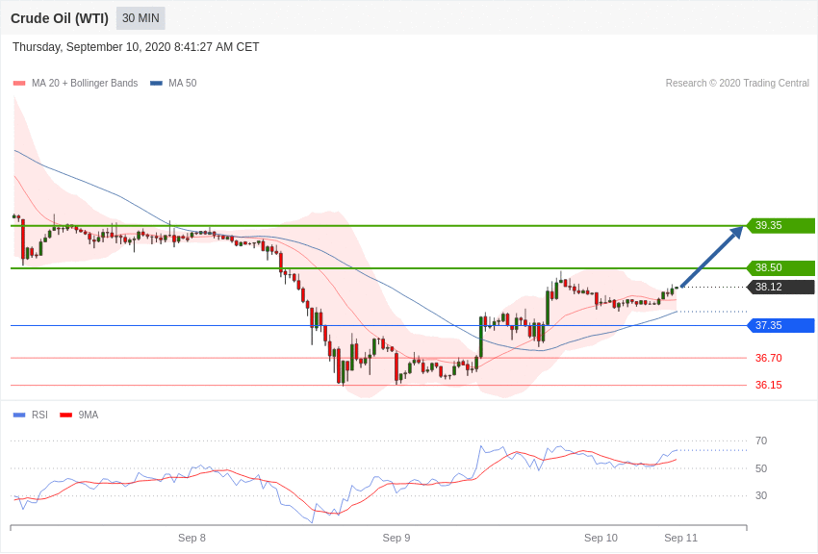This screenshot has height=554, width=818.
Task: Click the MA 20 + Bollinger Bands legend swatch
Action: (x=19, y=83)
